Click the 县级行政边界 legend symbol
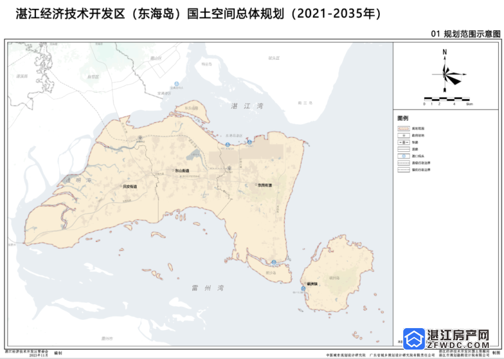The width and height of the screenshot is (504, 359). [x=403, y=163]
